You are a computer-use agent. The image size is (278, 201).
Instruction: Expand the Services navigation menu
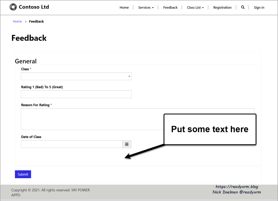click(146, 8)
